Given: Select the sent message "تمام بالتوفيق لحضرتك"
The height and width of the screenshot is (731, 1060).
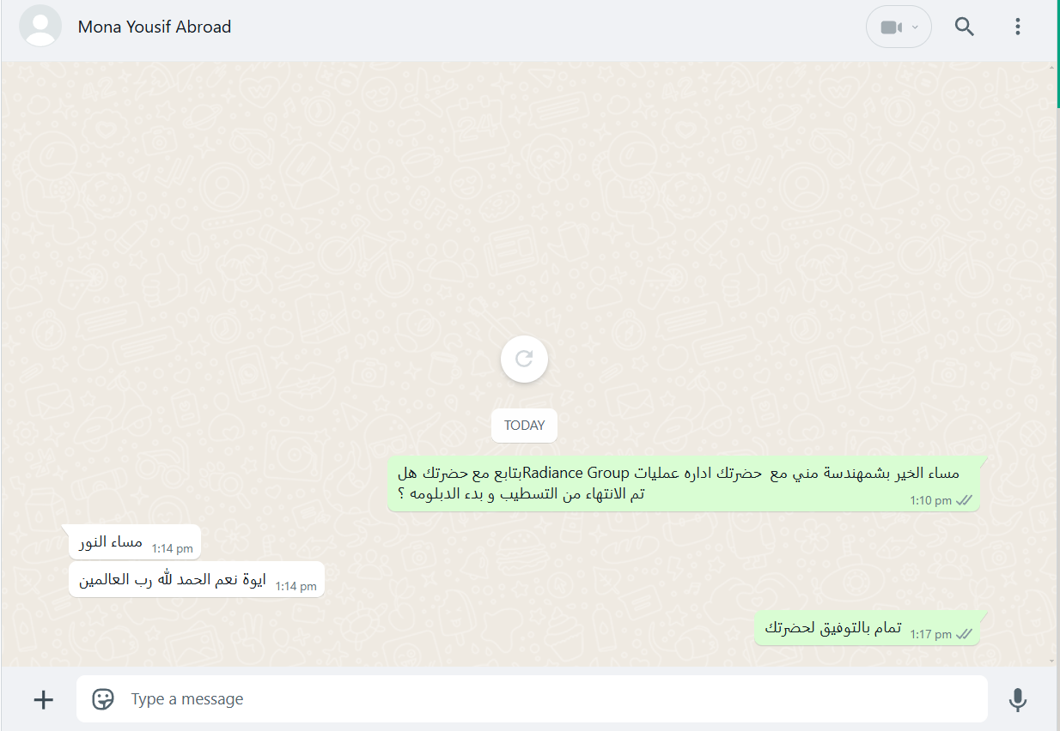Looking at the screenshot, I should [867, 628].
